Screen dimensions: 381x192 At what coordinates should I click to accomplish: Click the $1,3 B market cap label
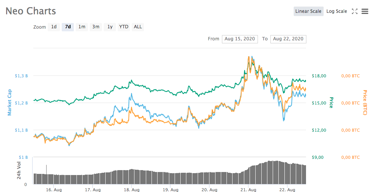tap(21, 76)
